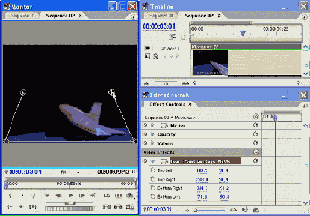
Task: Click Timeline playhead marker in ruler
Action: click(x=243, y=32)
